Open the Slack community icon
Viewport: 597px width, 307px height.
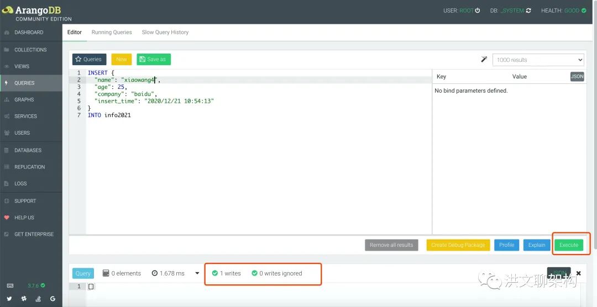(24, 299)
